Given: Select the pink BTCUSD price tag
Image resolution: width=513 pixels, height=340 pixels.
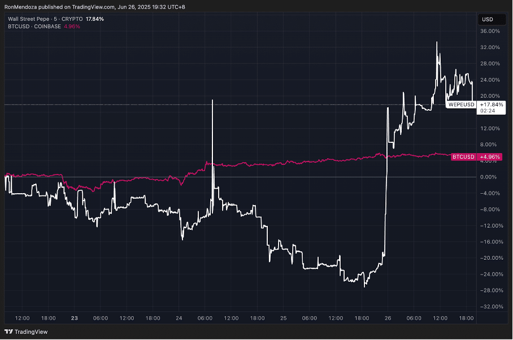Looking at the screenshot, I should coord(463,156).
